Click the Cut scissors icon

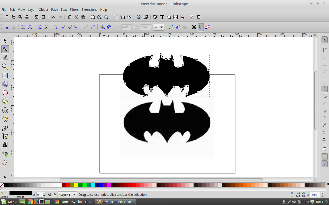coord(76,17)
